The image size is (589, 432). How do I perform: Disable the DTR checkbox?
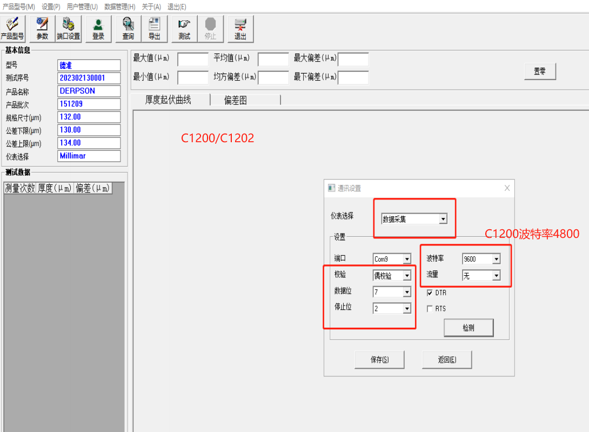(430, 293)
